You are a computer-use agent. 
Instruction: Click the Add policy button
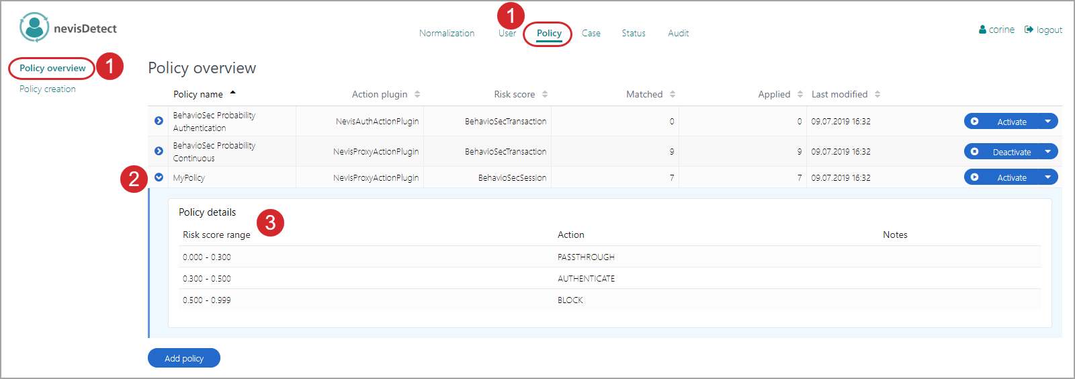184,358
